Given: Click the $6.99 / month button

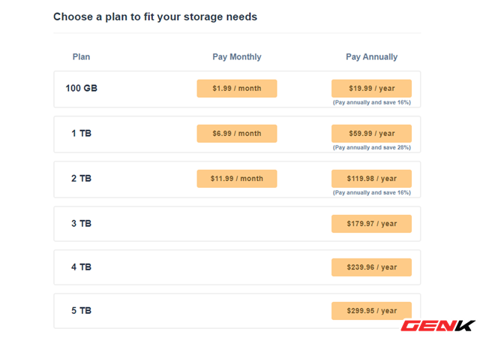Looking at the screenshot, I should click(236, 134).
